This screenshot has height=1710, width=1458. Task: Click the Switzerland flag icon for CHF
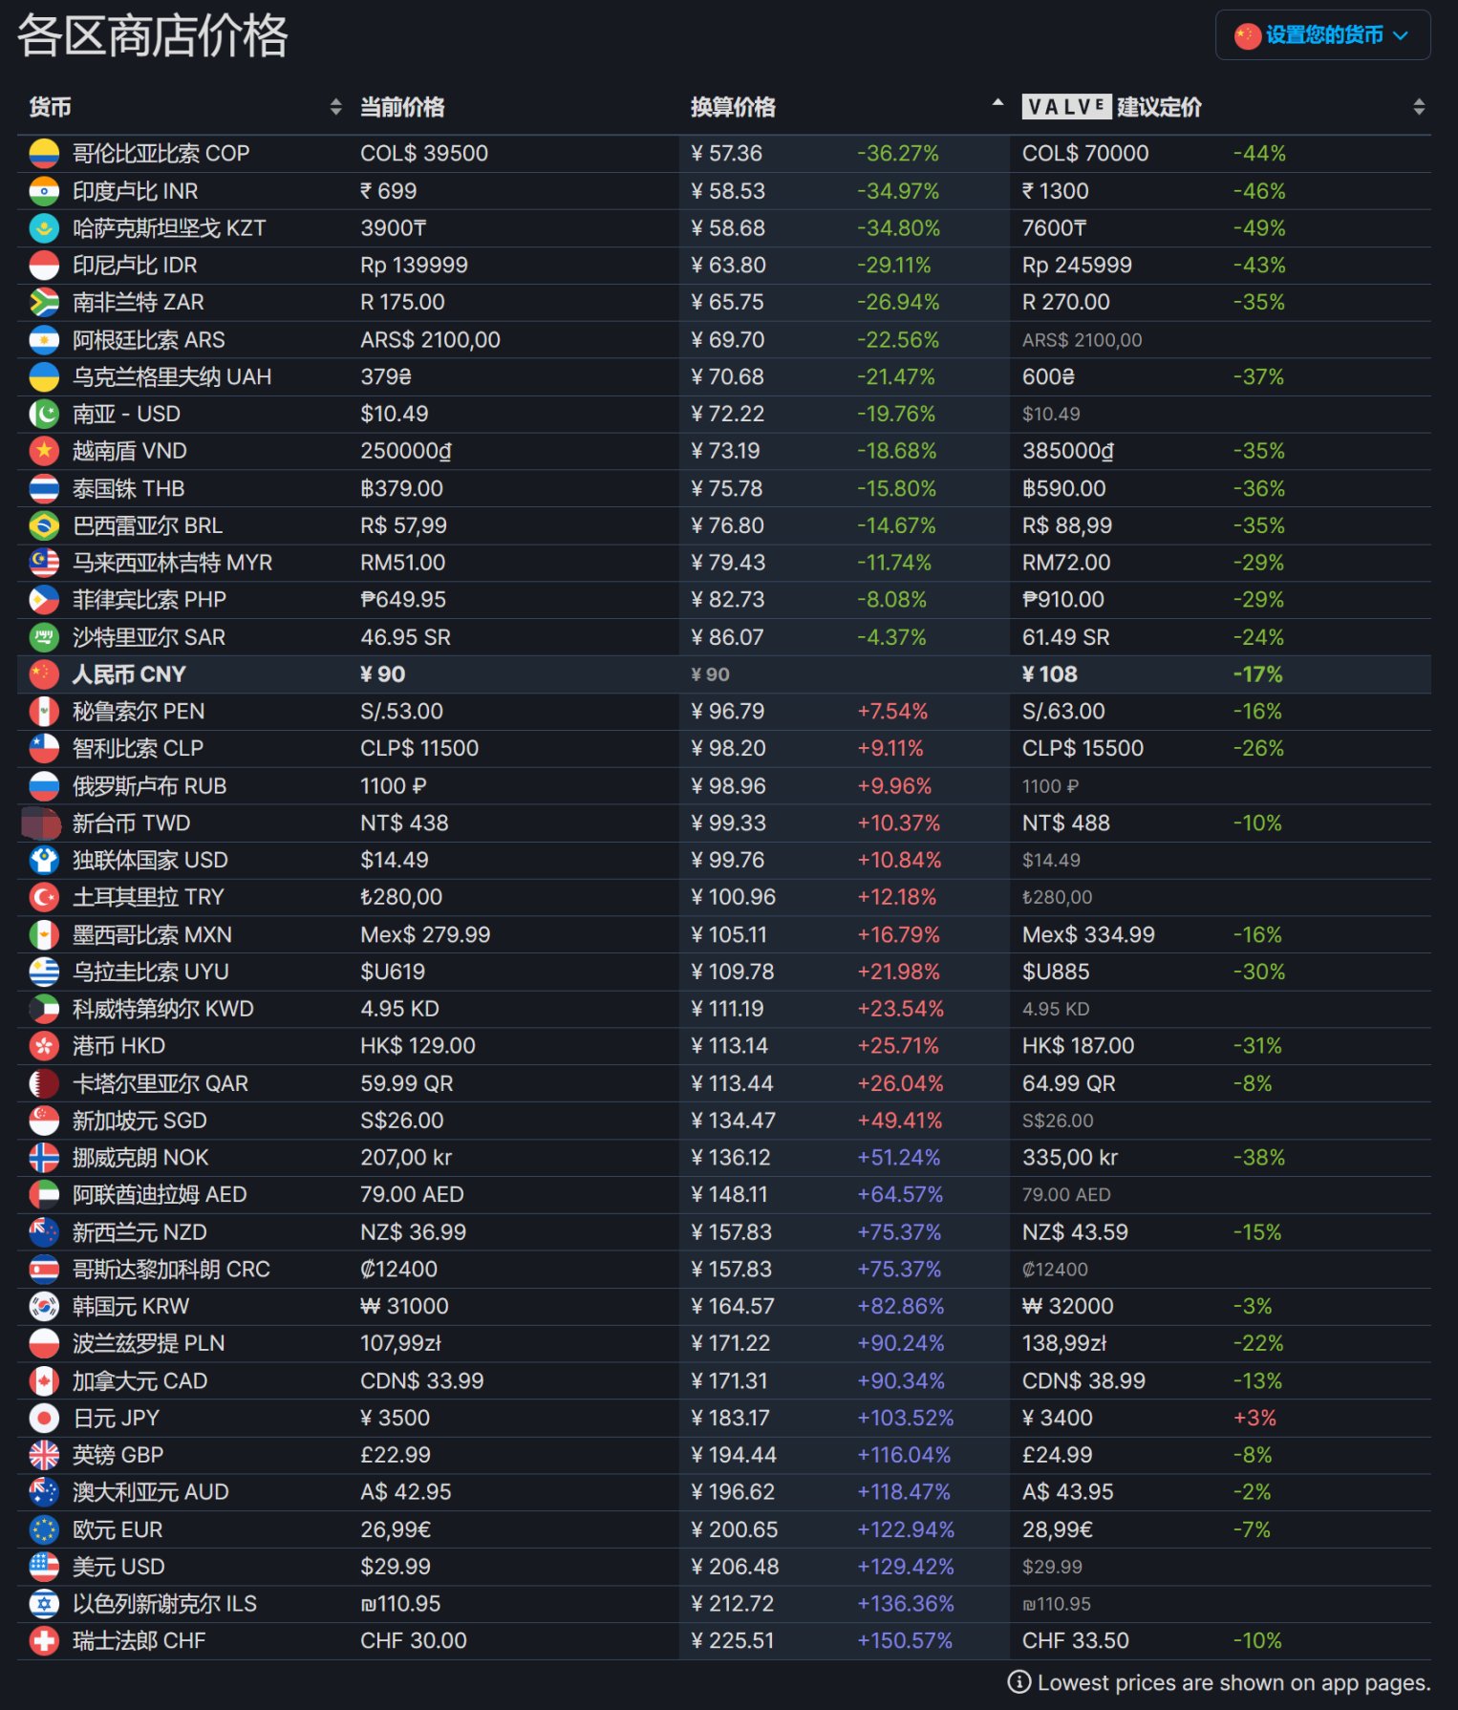(44, 1641)
